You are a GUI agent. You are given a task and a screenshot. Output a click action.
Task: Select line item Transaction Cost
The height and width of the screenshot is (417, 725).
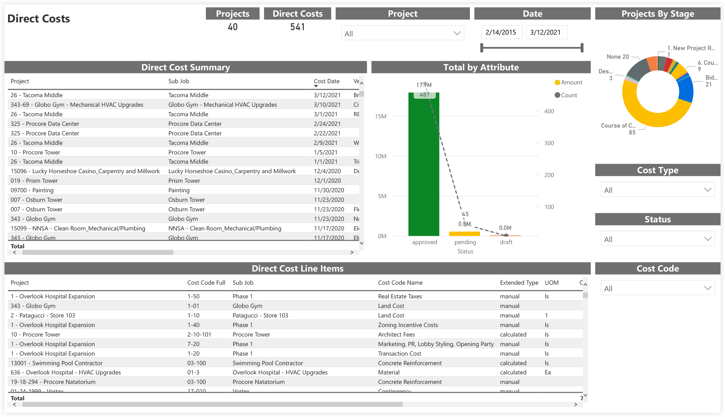tap(295, 354)
